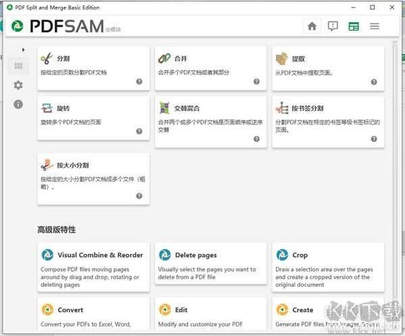The width and height of the screenshot is (405, 336).
Task: Open the 旋转 module title
Action: [x=64, y=108]
